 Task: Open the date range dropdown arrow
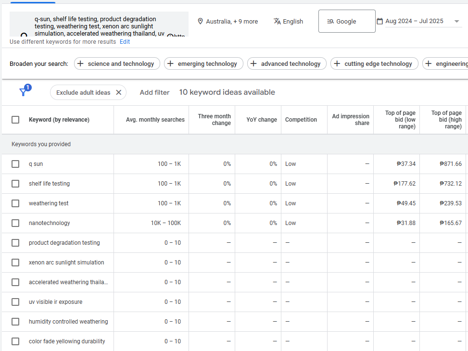point(456,21)
